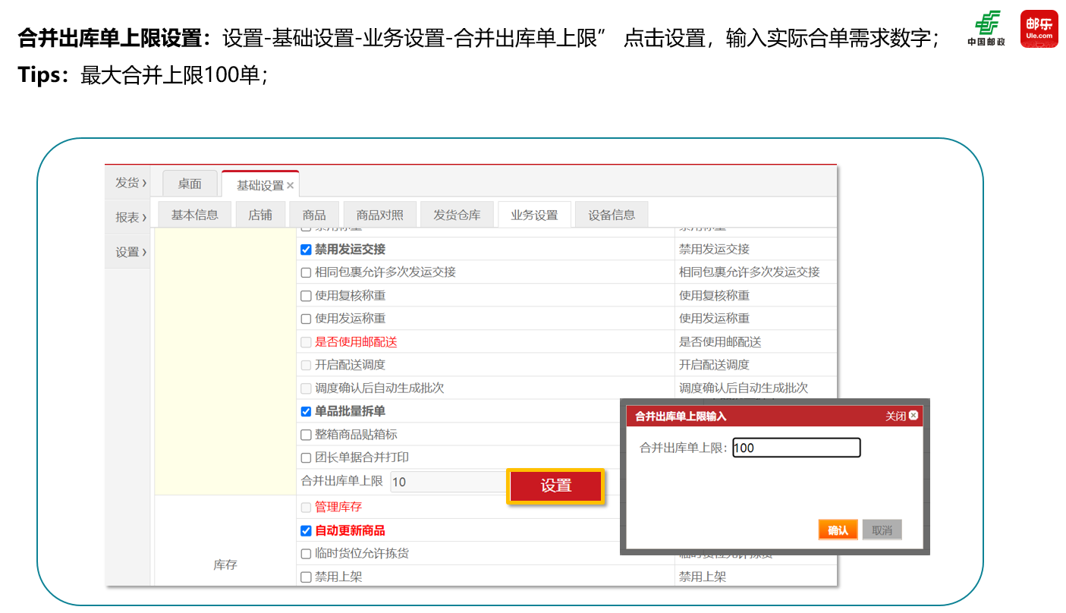This screenshot has width=1066, height=613.
Task: Click the 禁用发运交接 description cell on right
Action: click(x=756, y=249)
